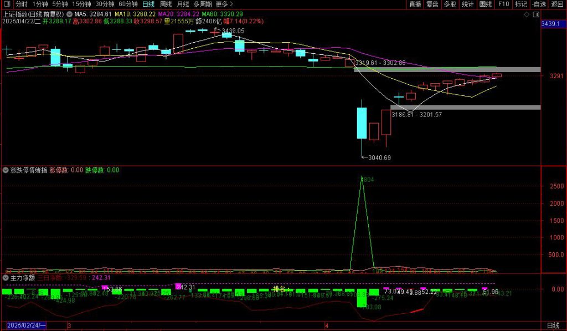Open the 直播 live button
Screen dimensions: 567x331
[x=415, y=4]
